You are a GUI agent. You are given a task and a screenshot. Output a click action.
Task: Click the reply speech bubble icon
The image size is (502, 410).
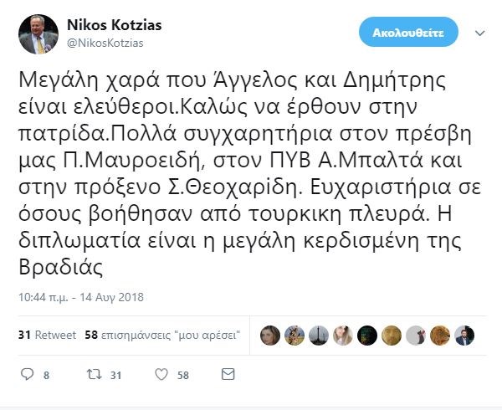[x=28, y=376]
